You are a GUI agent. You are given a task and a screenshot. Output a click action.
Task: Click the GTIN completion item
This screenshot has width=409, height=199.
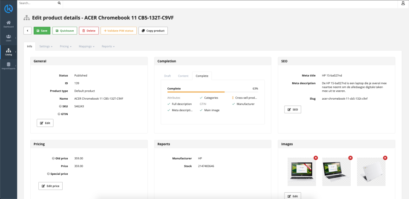click(x=203, y=104)
